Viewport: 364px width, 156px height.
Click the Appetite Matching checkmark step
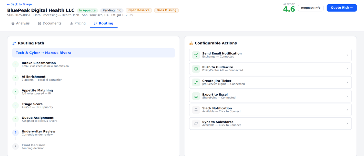[16, 92]
